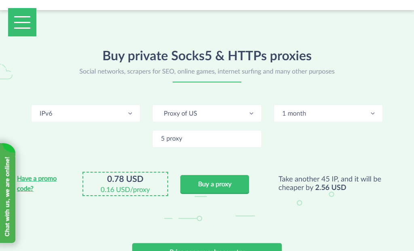
Task: Click the chevron in the IPv6 selector
Action: coord(130,114)
